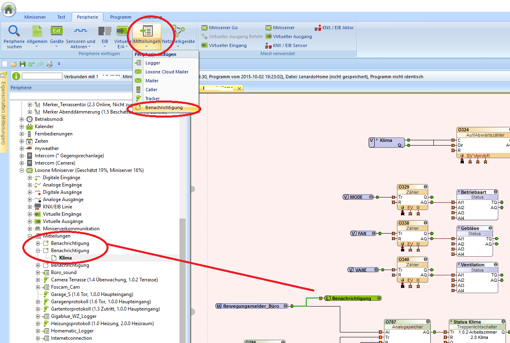The height and width of the screenshot is (343, 510).
Task: Collapse the Loxone Miniserver tree node
Action: coord(22,170)
